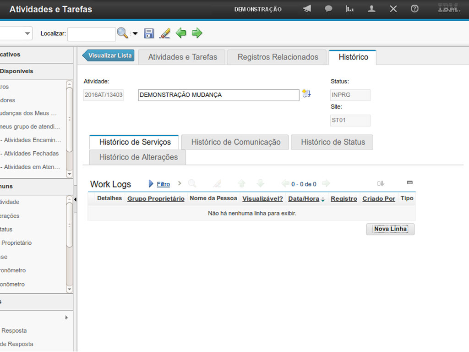
Task: Sort table by Data/Hora column
Action: coord(304,199)
